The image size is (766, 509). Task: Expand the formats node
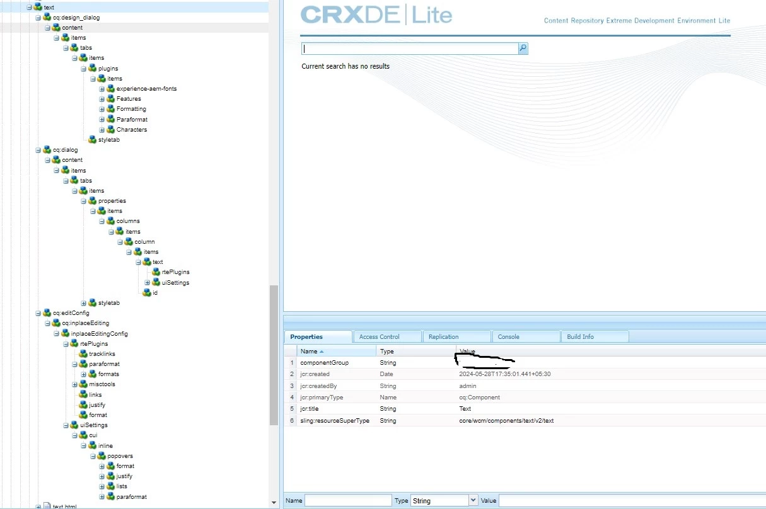pos(83,374)
